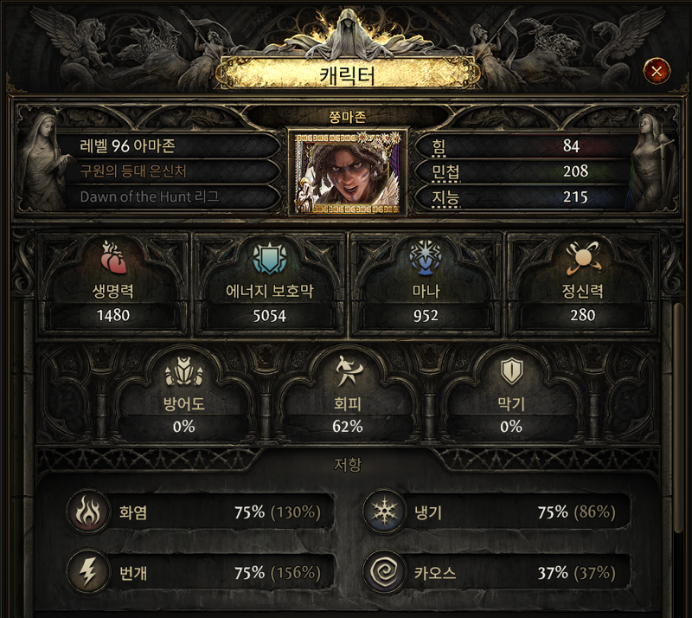
Task: Click the 레벨 96 아마존 level text
Action: (127, 145)
